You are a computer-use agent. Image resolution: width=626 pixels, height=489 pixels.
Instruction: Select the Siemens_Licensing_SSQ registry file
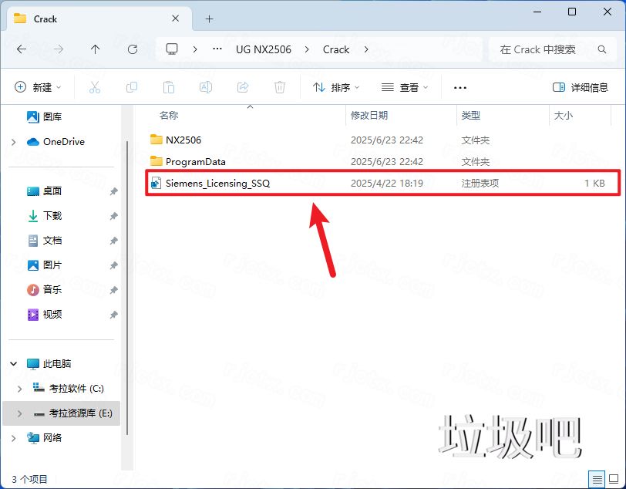pos(217,184)
